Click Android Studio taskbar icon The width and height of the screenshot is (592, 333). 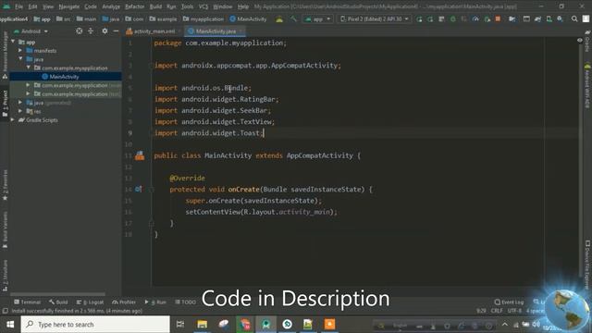tap(265, 325)
